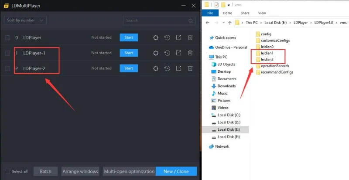Open settings gear for LDPlayer row 0

[x=156, y=37]
